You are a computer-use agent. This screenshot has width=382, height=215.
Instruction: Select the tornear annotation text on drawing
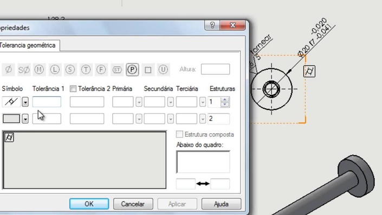261,45
